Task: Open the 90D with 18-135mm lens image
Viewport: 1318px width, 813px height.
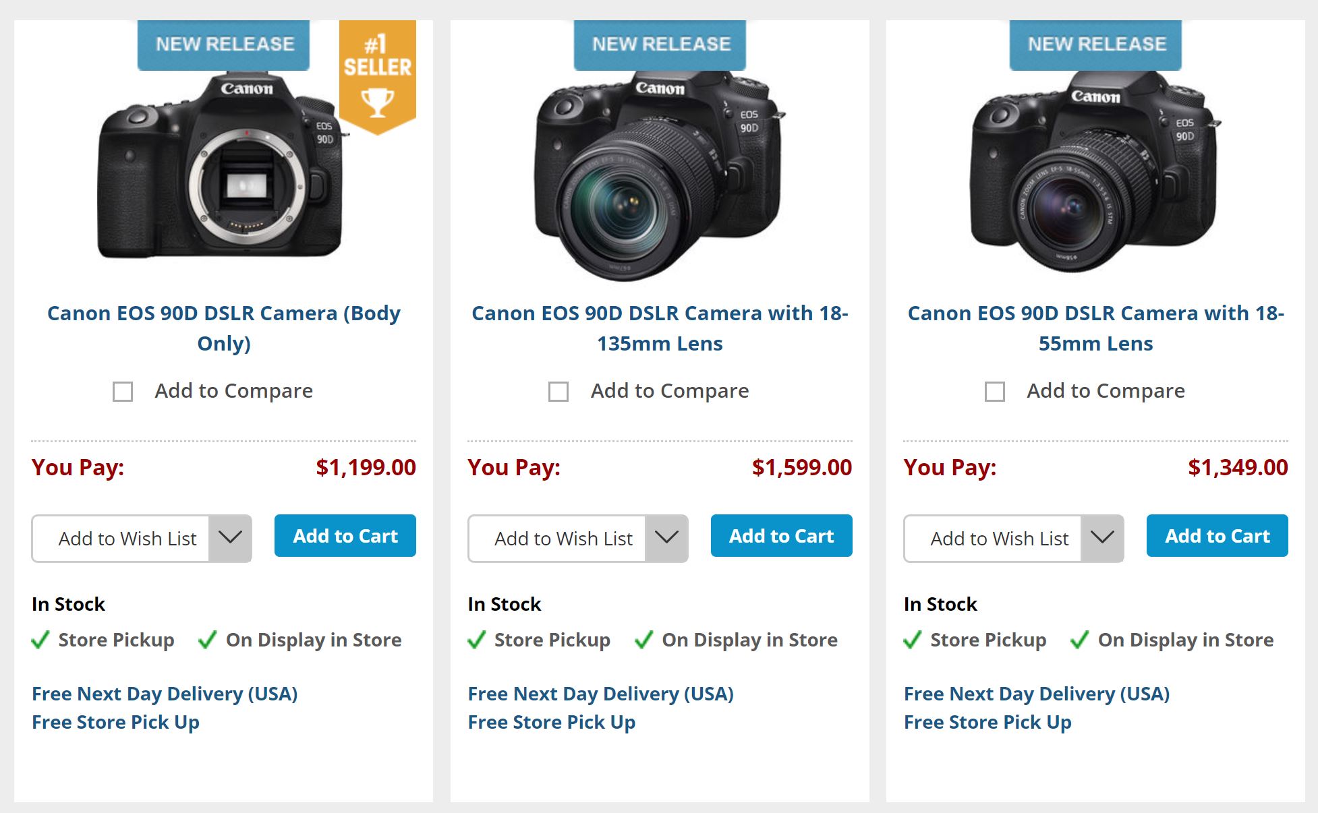Action: click(658, 175)
